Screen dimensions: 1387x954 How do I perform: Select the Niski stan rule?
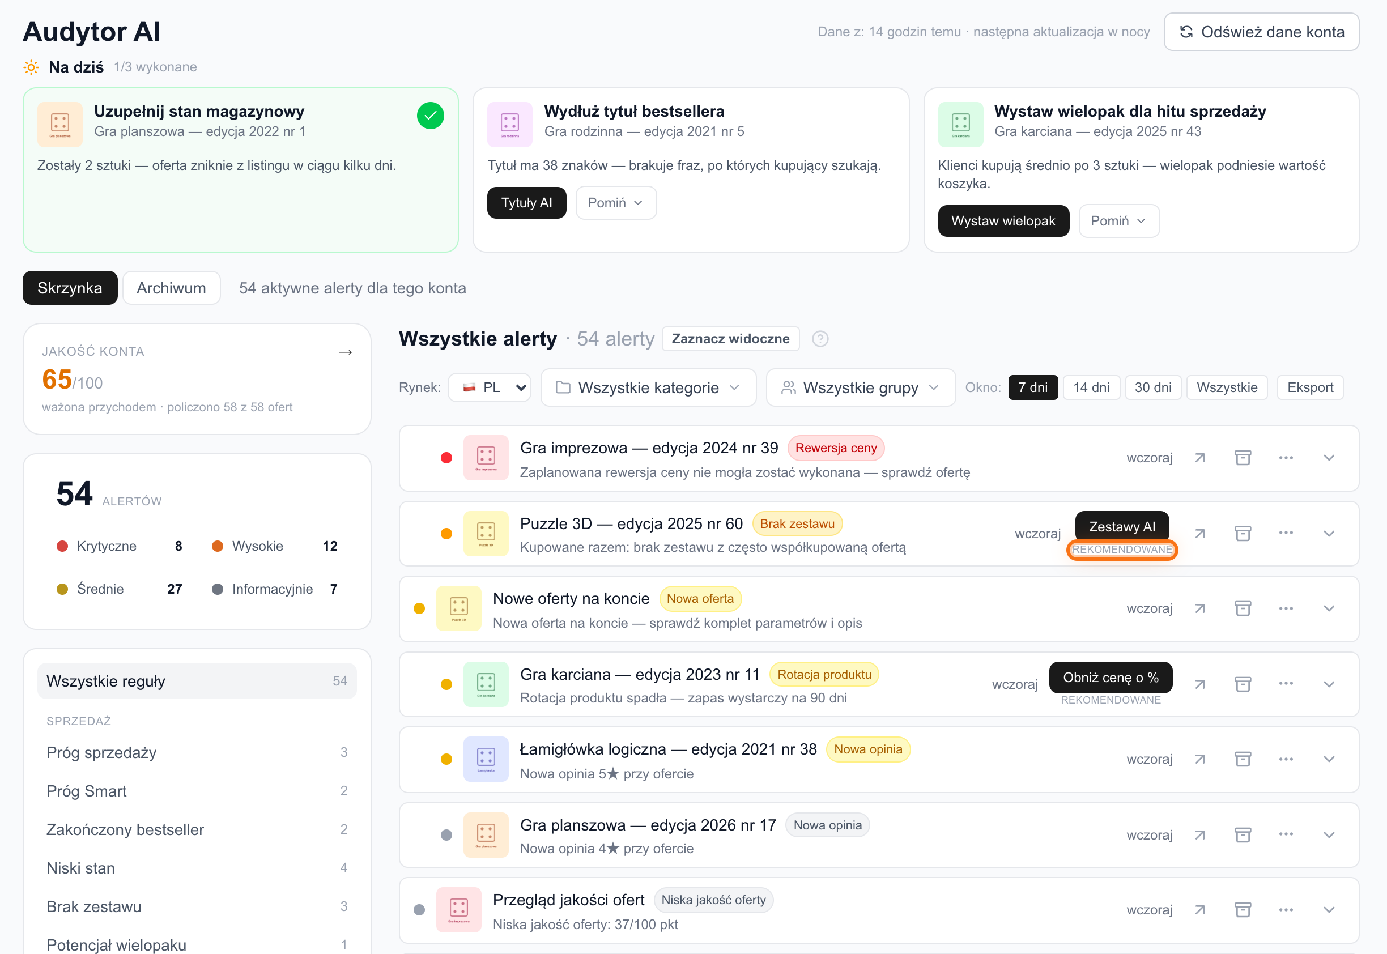197,868
